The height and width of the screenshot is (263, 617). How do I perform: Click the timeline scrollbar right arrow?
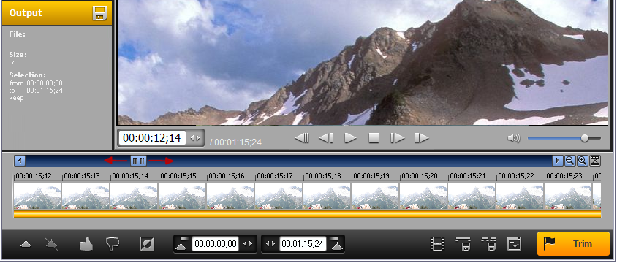coord(558,161)
